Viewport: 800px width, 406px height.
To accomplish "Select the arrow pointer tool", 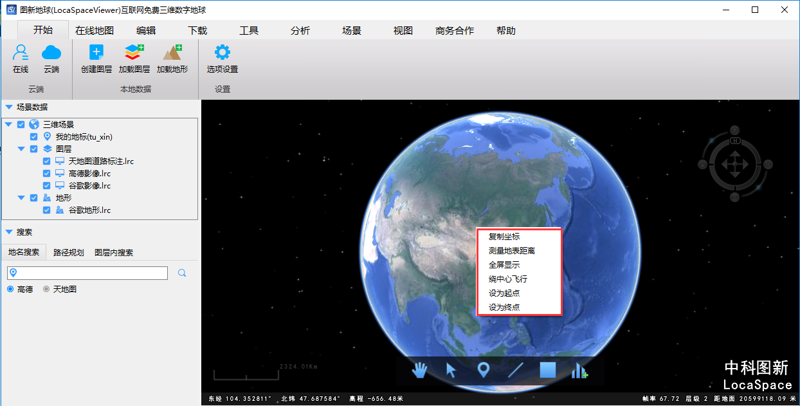I will click(x=451, y=370).
